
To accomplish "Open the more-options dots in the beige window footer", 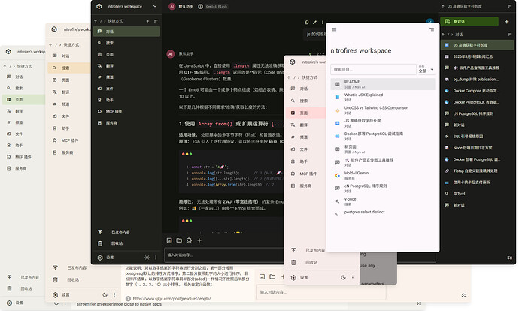I will [x=114, y=294].
